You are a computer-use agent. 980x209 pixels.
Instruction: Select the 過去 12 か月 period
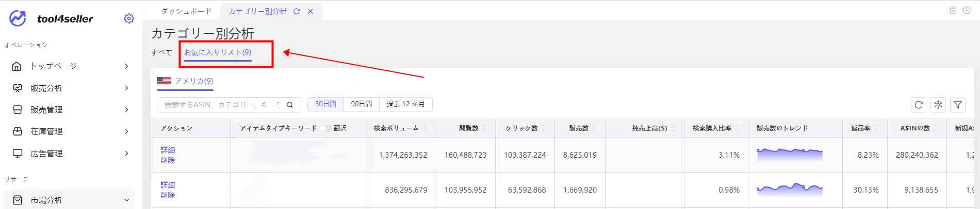[x=406, y=104]
